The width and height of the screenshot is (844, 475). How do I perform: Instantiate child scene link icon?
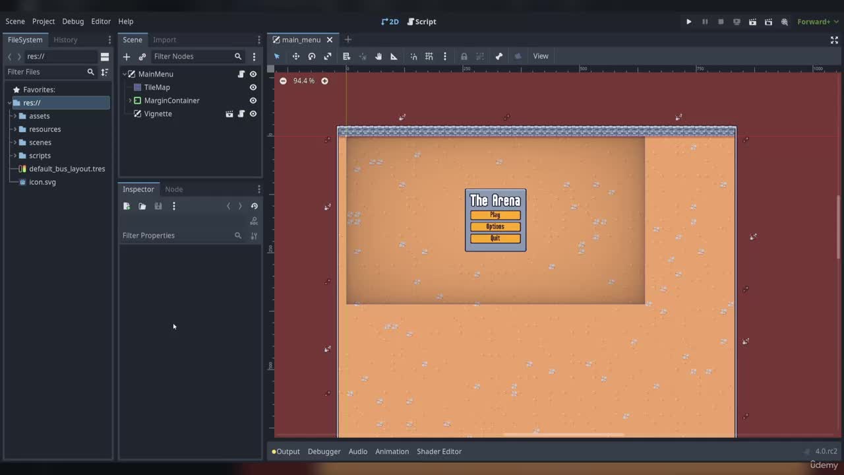[142, 57]
